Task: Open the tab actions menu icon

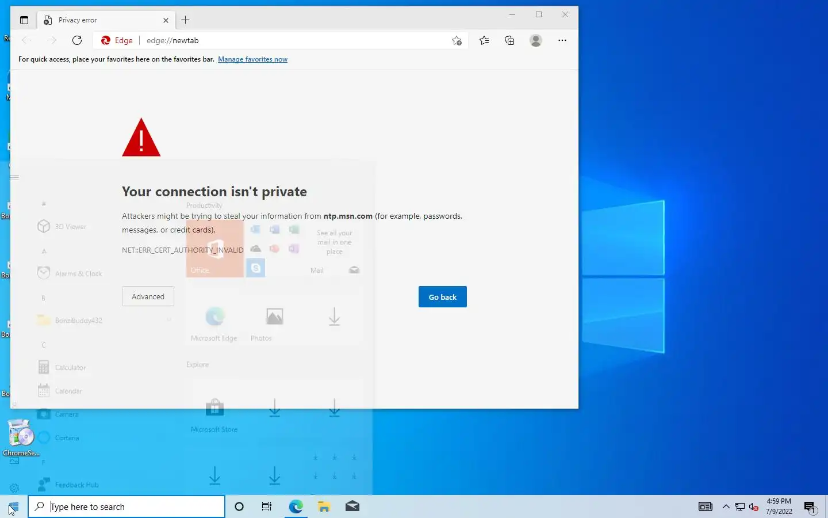Action: pos(24,20)
